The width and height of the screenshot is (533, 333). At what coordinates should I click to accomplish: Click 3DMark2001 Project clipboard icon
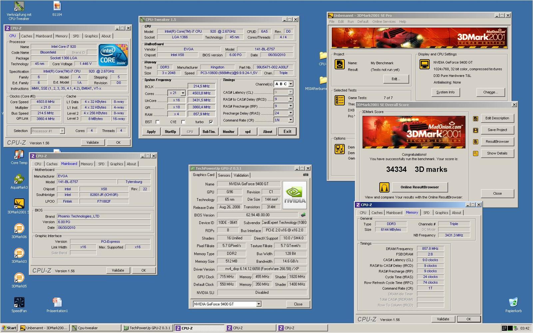click(339, 64)
